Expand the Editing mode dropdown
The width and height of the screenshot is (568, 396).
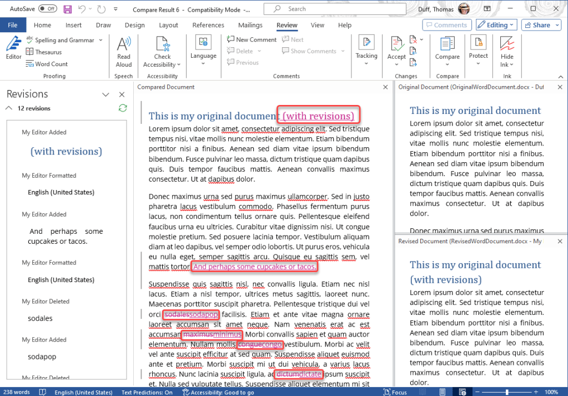(496, 25)
